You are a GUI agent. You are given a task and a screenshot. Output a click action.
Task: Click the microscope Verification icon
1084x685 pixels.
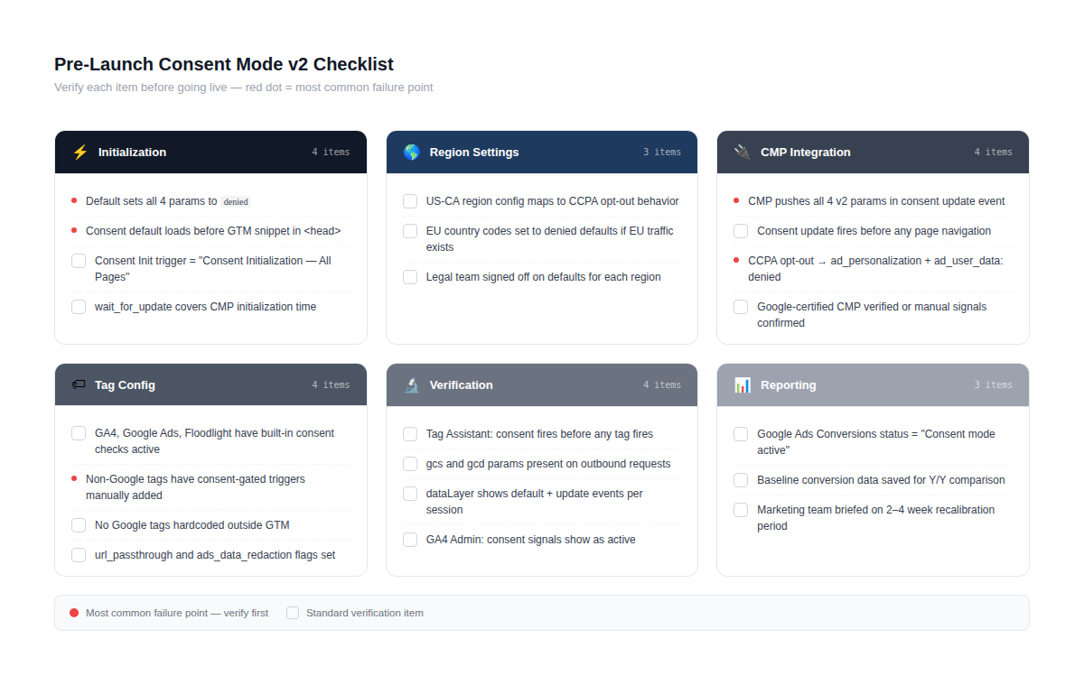[412, 385]
